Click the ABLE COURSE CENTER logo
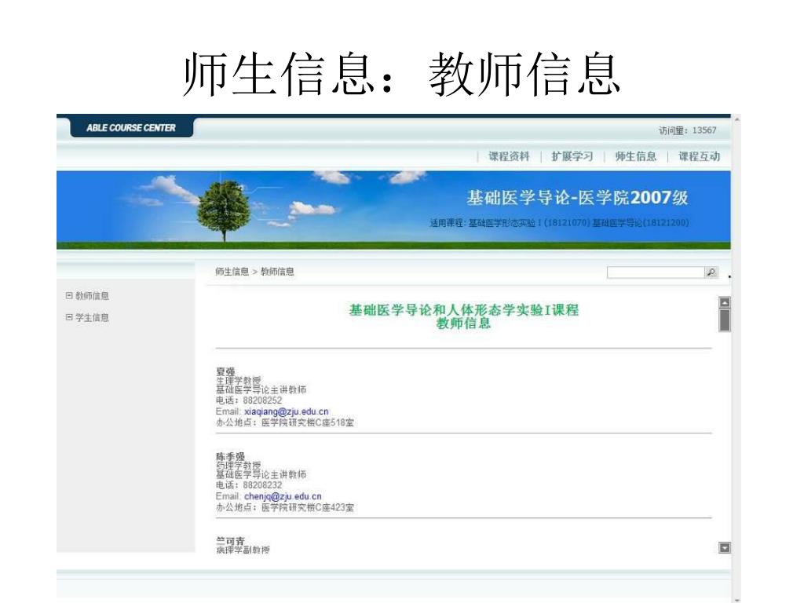804x603 pixels. point(131,128)
